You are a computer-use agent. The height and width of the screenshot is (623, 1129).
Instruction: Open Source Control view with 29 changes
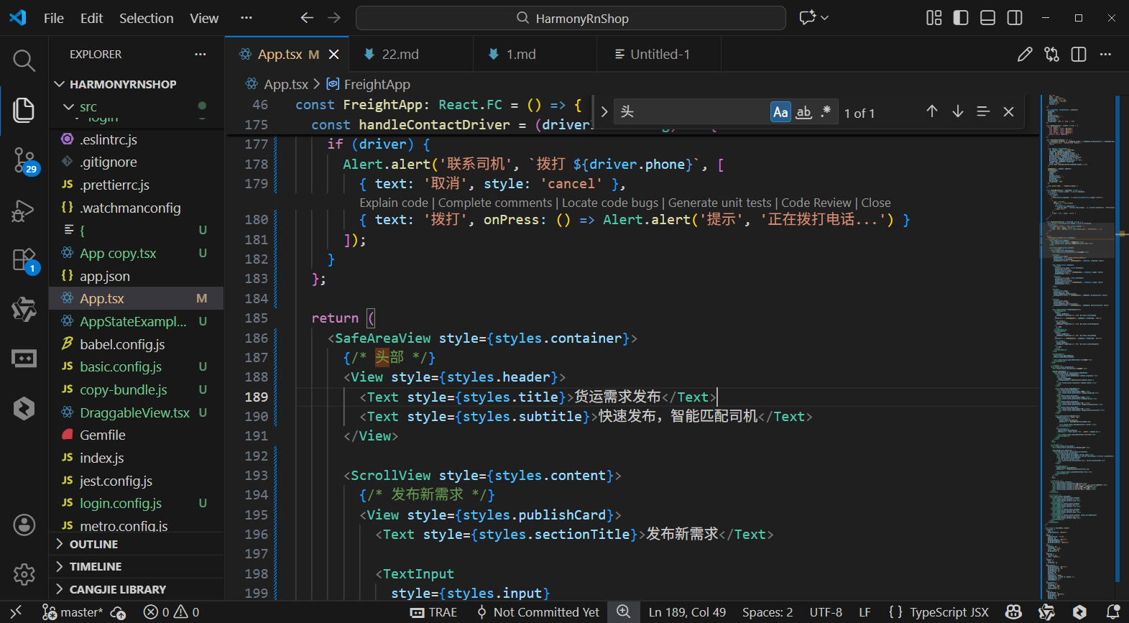24,160
